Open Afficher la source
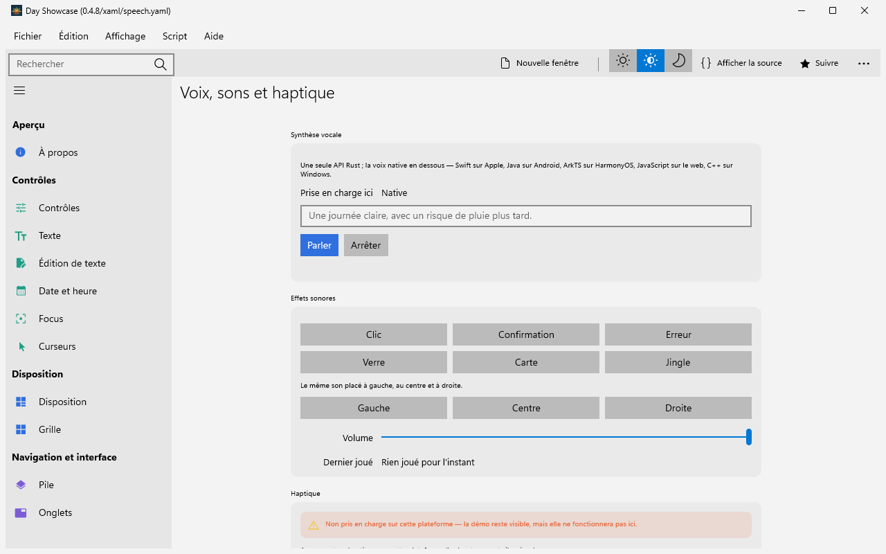Viewport: 886px width, 554px height. pyautogui.click(x=741, y=63)
